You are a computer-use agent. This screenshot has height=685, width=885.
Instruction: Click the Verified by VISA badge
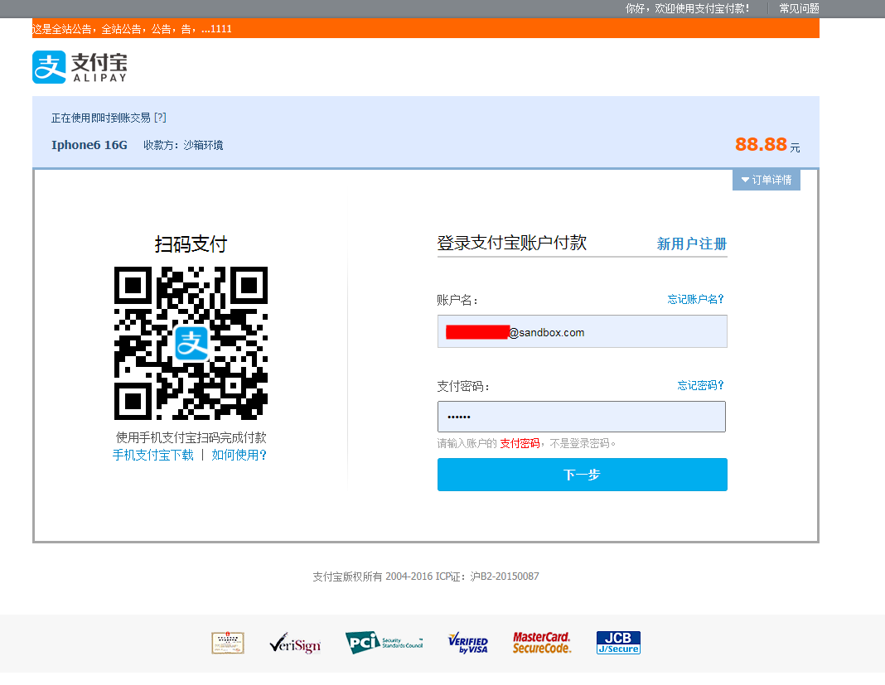(468, 644)
